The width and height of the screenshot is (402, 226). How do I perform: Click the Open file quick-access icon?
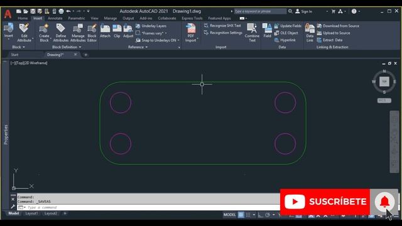26,11
